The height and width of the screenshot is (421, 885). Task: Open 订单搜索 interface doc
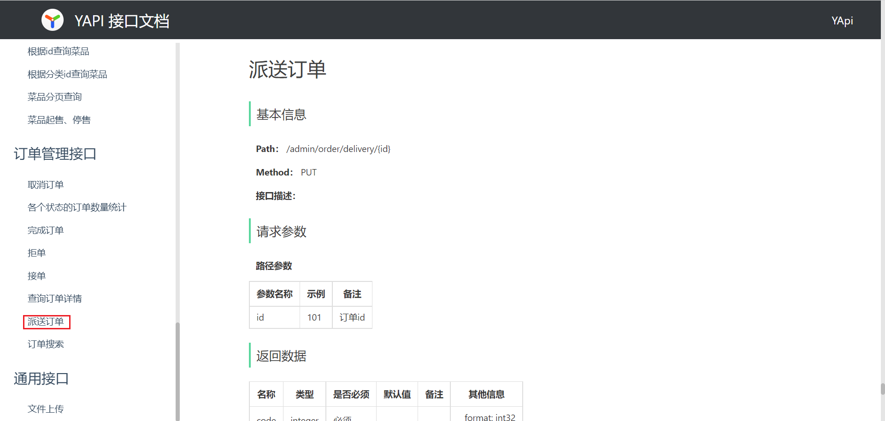46,344
